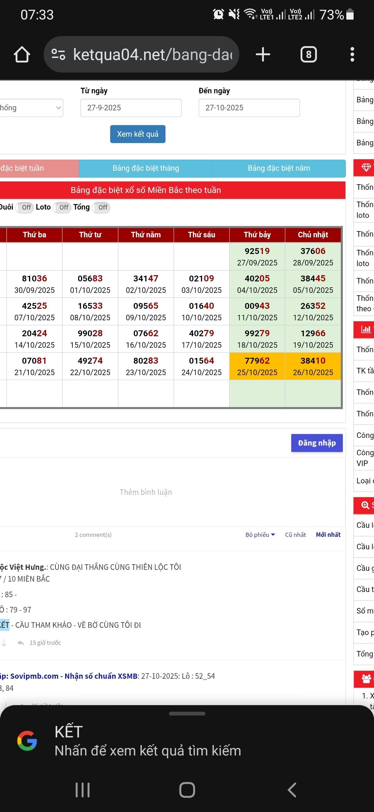
Task: Click the Xem kết quả button
Action: pos(137,134)
